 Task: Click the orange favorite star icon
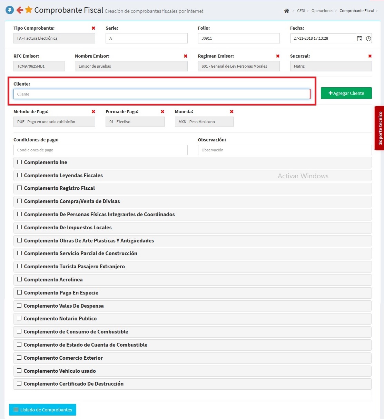(29, 10)
